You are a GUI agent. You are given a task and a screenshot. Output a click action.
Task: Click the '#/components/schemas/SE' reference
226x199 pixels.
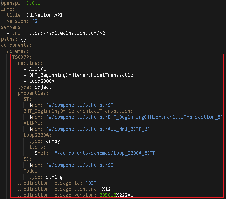(81, 165)
